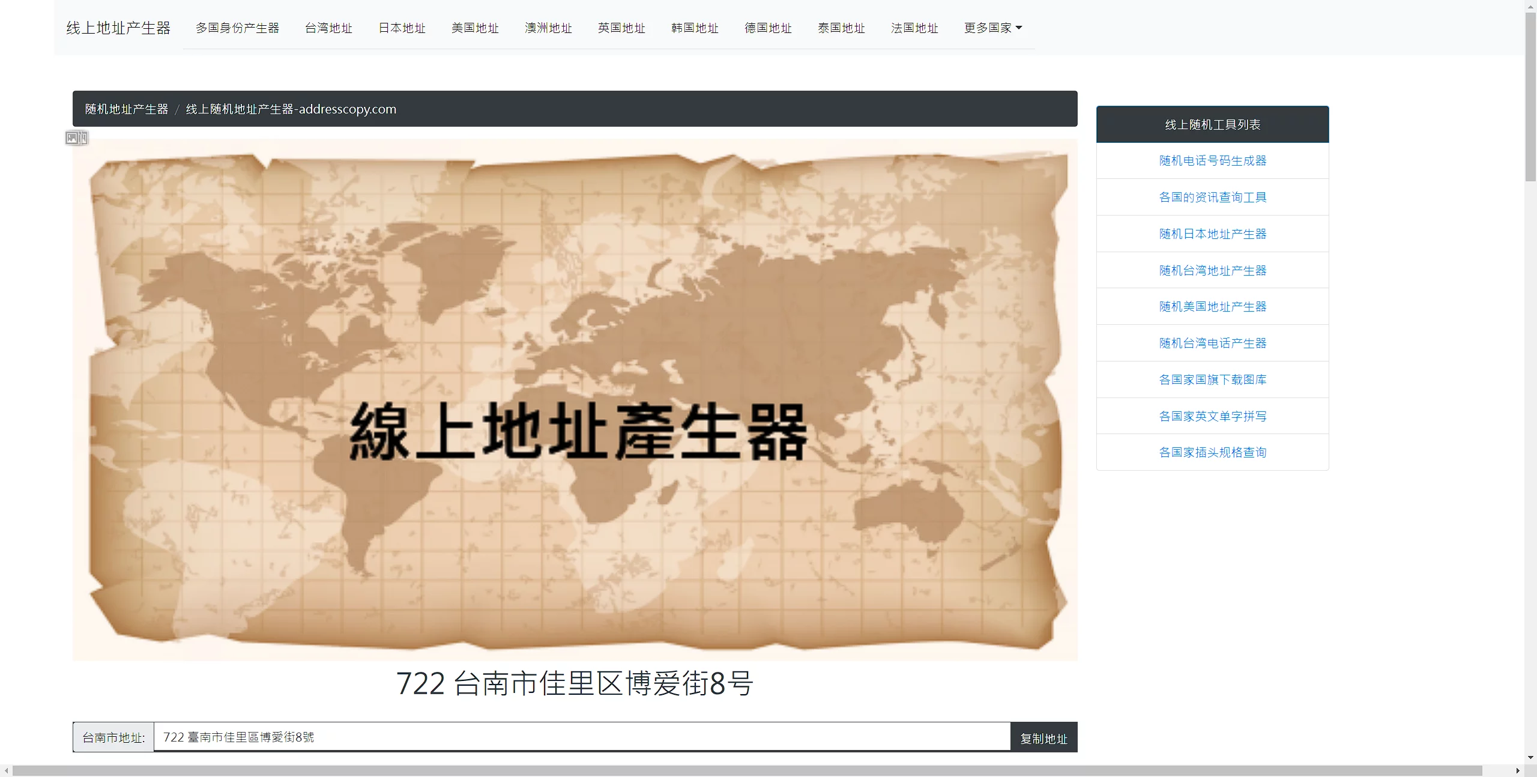This screenshot has height=777, width=1537.
Task: Click the 台南市 address input field
Action: 581,737
